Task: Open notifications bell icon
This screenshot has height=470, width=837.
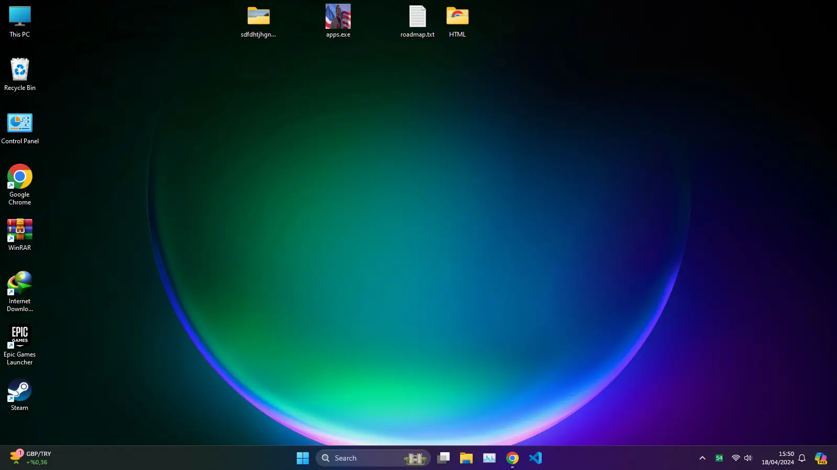Action: [802, 458]
